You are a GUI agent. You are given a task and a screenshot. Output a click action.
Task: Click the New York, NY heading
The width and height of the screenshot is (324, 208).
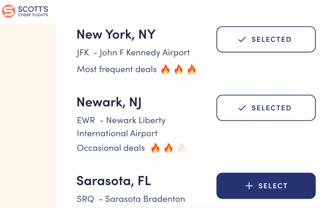point(116,34)
